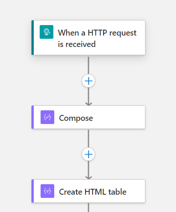Open the "When a HTTP request is received" title

click(x=97, y=38)
